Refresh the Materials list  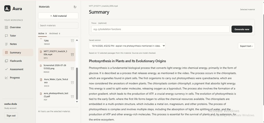[75, 7]
